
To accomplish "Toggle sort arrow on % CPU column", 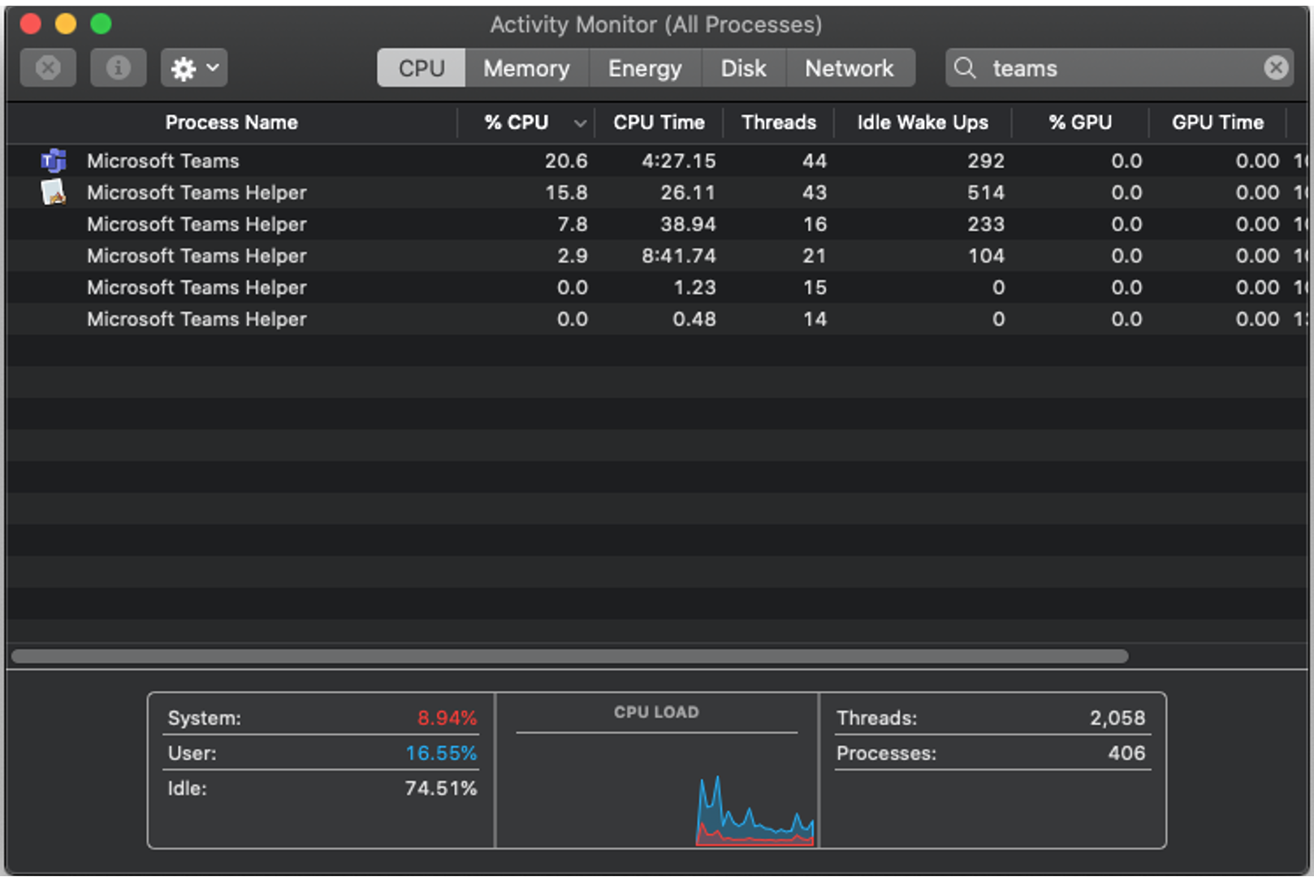I will pyautogui.click(x=580, y=123).
